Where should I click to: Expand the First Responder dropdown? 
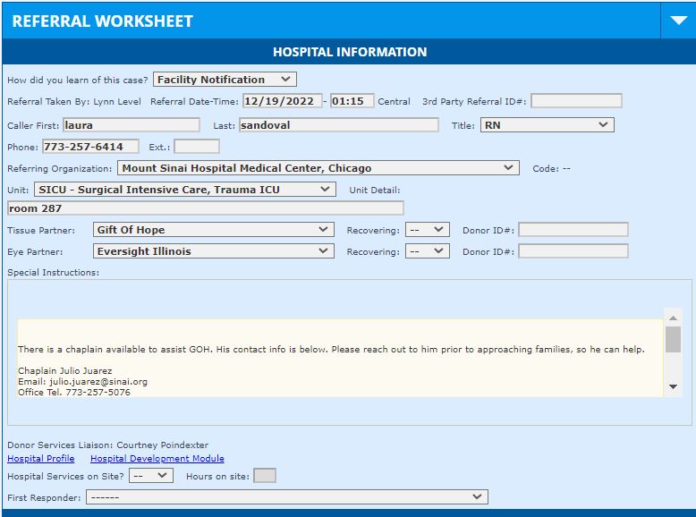[x=286, y=497]
